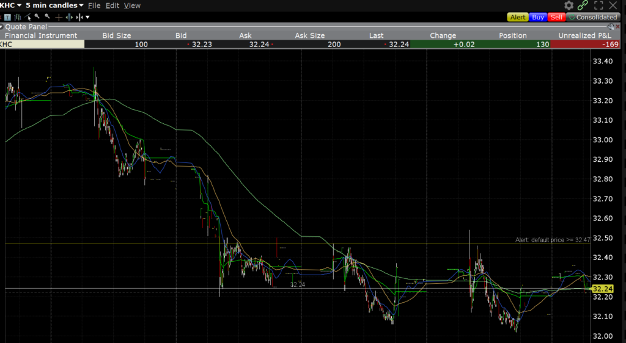
Task: Open the File menu
Action: [x=94, y=5]
